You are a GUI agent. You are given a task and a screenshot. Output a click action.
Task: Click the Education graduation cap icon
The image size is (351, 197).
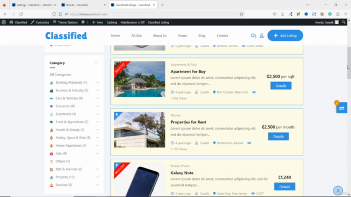coord(52,106)
